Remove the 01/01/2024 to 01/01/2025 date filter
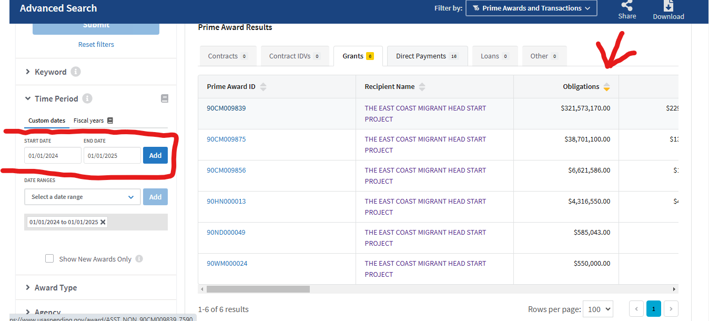Viewport: 709px width, 321px height. [103, 222]
